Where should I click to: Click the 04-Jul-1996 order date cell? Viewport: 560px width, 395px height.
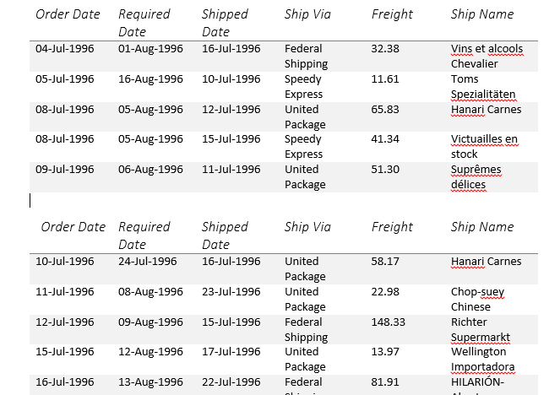(64, 49)
